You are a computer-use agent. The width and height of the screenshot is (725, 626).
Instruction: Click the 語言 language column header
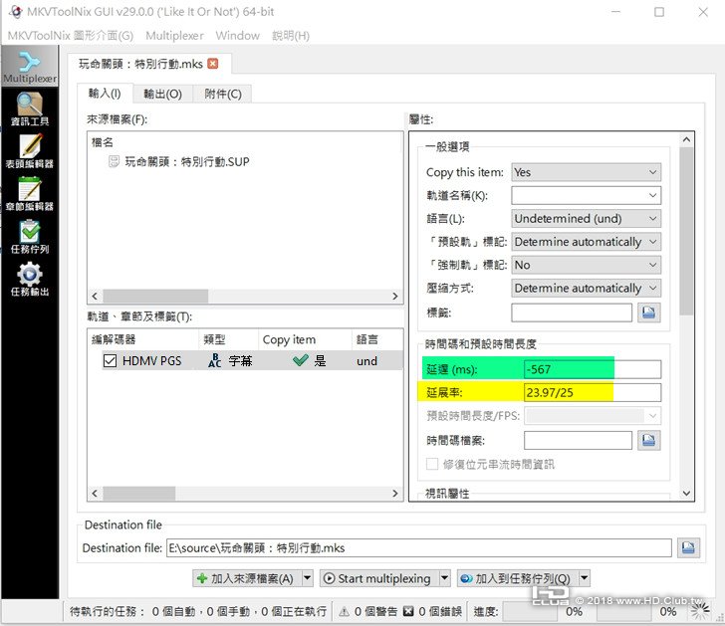coord(376,339)
